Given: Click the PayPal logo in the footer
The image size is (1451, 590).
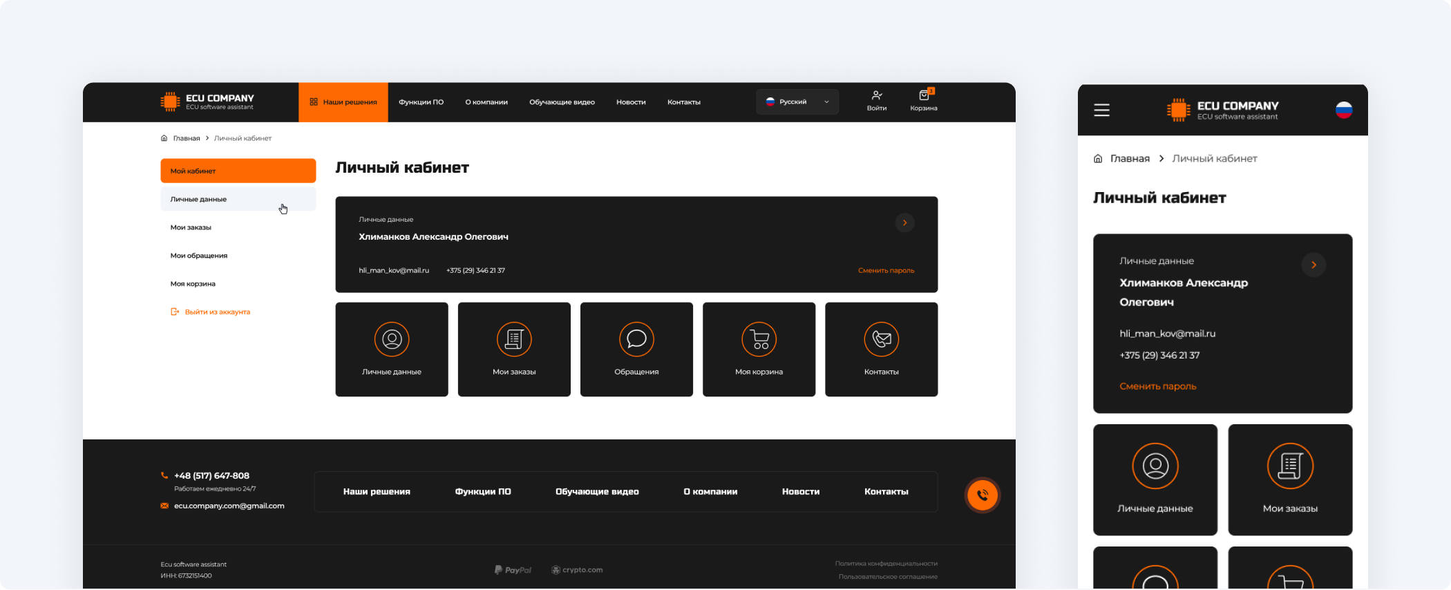Looking at the screenshot, I should [x=513, y=570].
